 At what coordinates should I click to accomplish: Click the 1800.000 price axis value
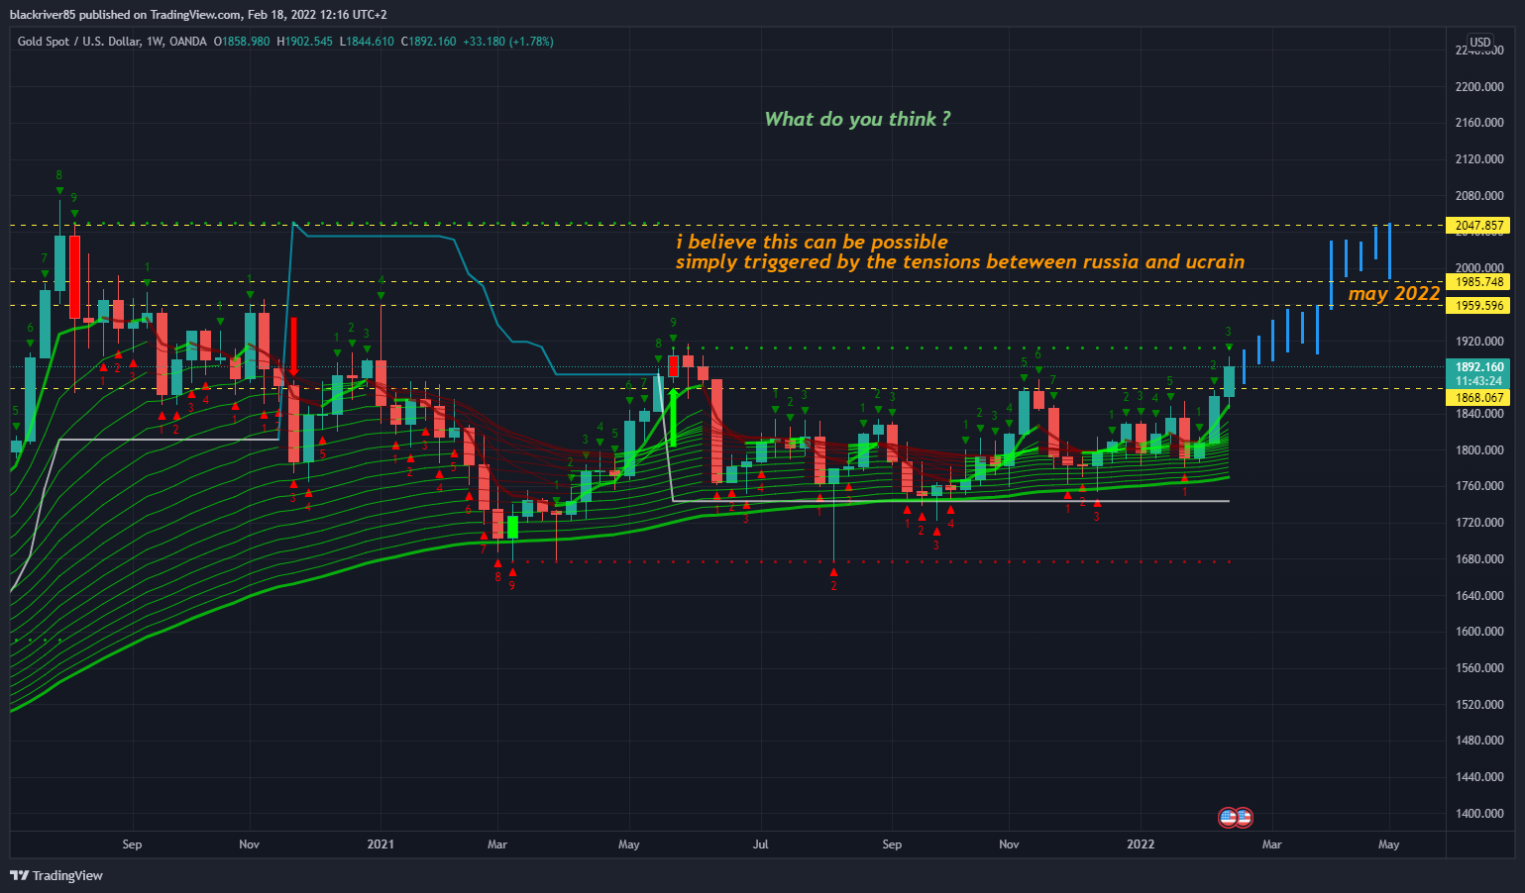(x=1478, y=450)
